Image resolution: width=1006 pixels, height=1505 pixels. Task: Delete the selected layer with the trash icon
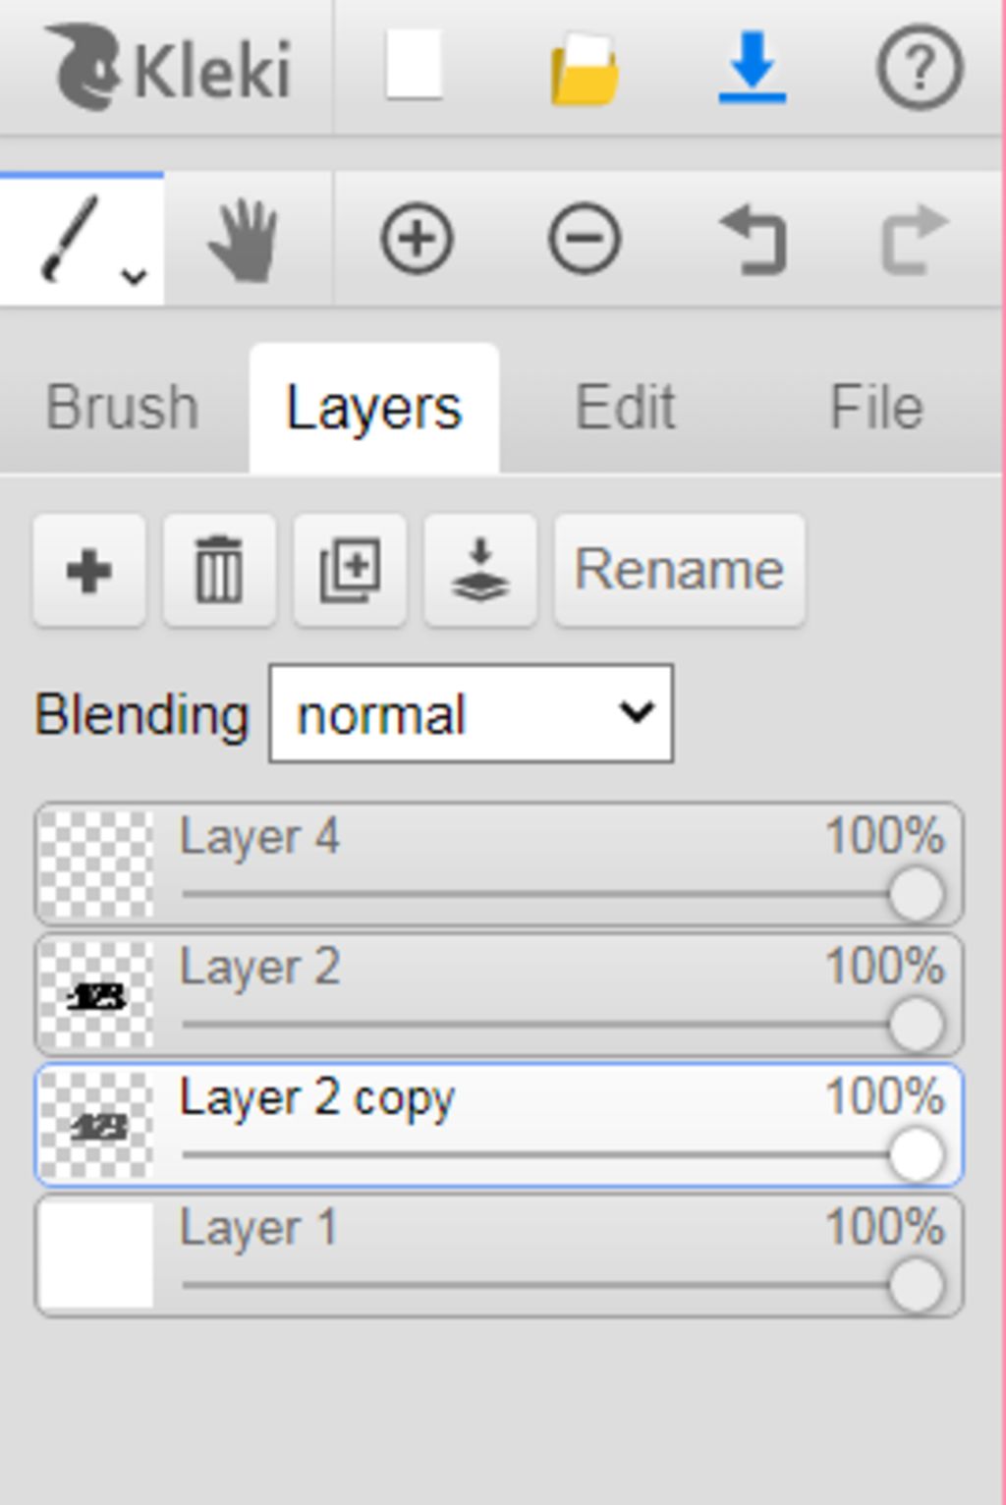(219, 570)
